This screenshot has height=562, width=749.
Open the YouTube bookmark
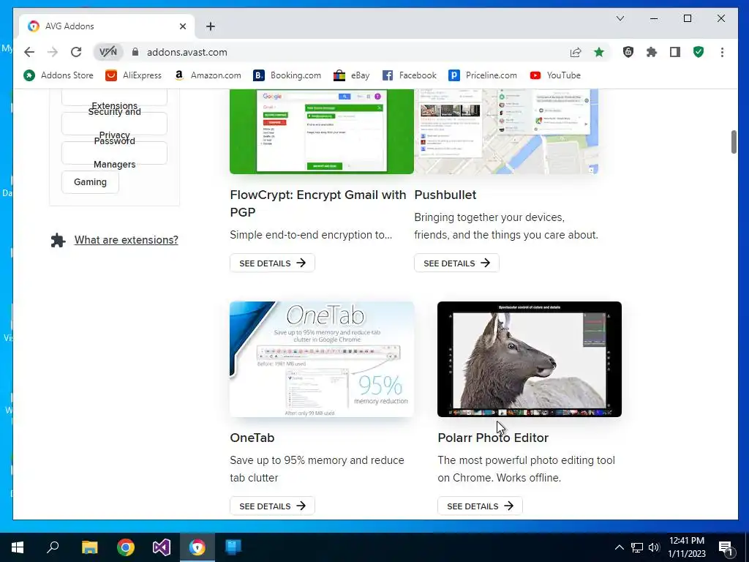[x=556, y=75]
